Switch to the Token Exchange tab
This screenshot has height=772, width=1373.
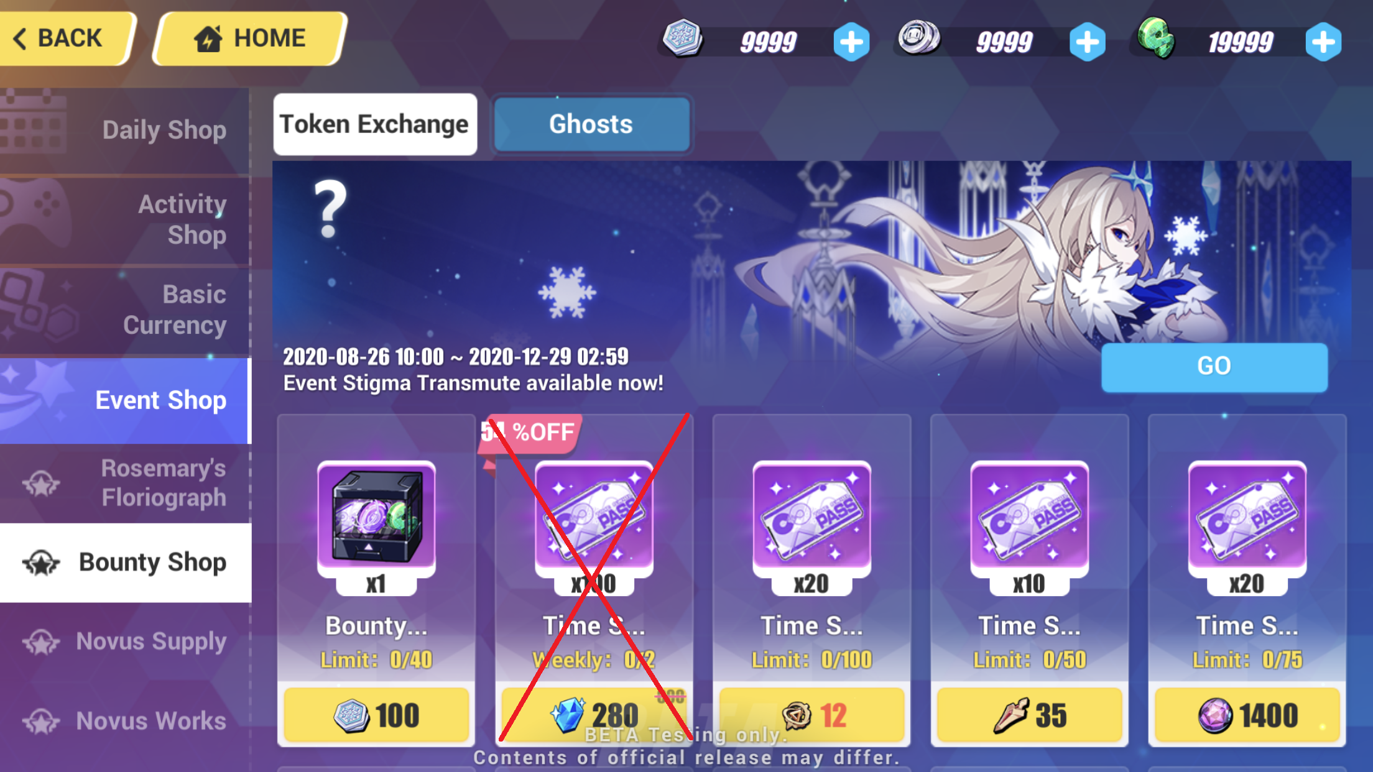point(375,124)
